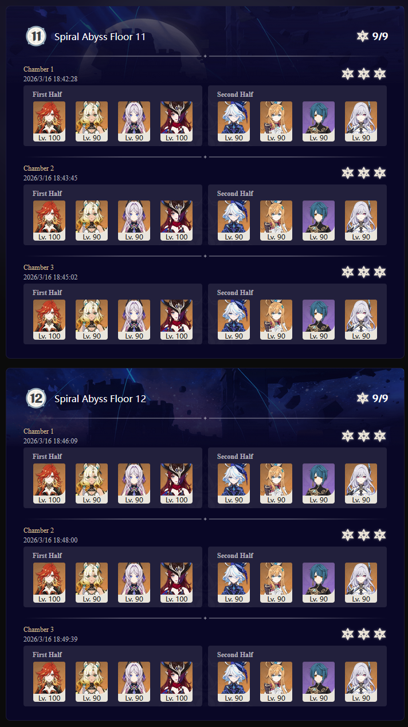
Task: Click the Floor 12 number badge icon
Action: tap(36, 398)
